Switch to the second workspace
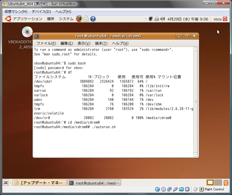This screenshot has width=232, height=195. pyautogui.click(x=218, y=183)
